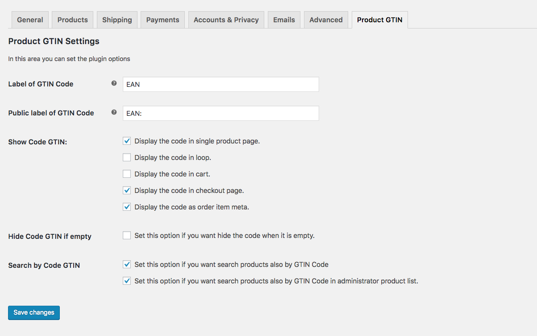Enable hide the code when empty option

coord(127,236)
